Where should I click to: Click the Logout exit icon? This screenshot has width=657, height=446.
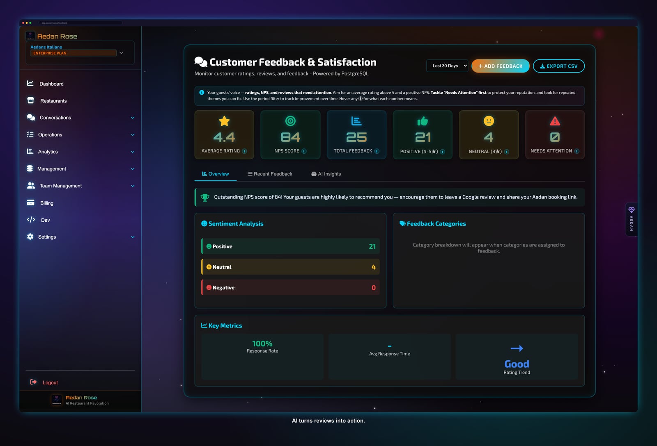pos(33,382)
